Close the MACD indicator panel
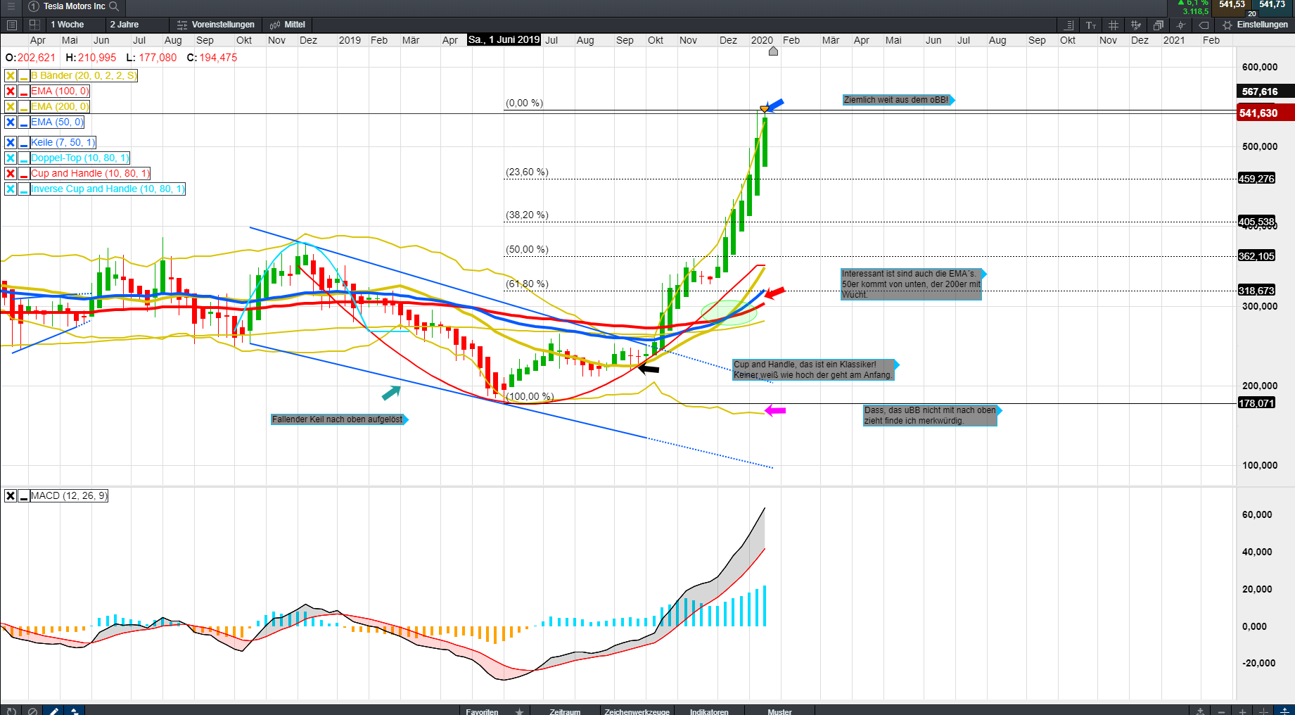This screenshot has width=1295, height=715. pyautogui.click(x=11, y=495)
